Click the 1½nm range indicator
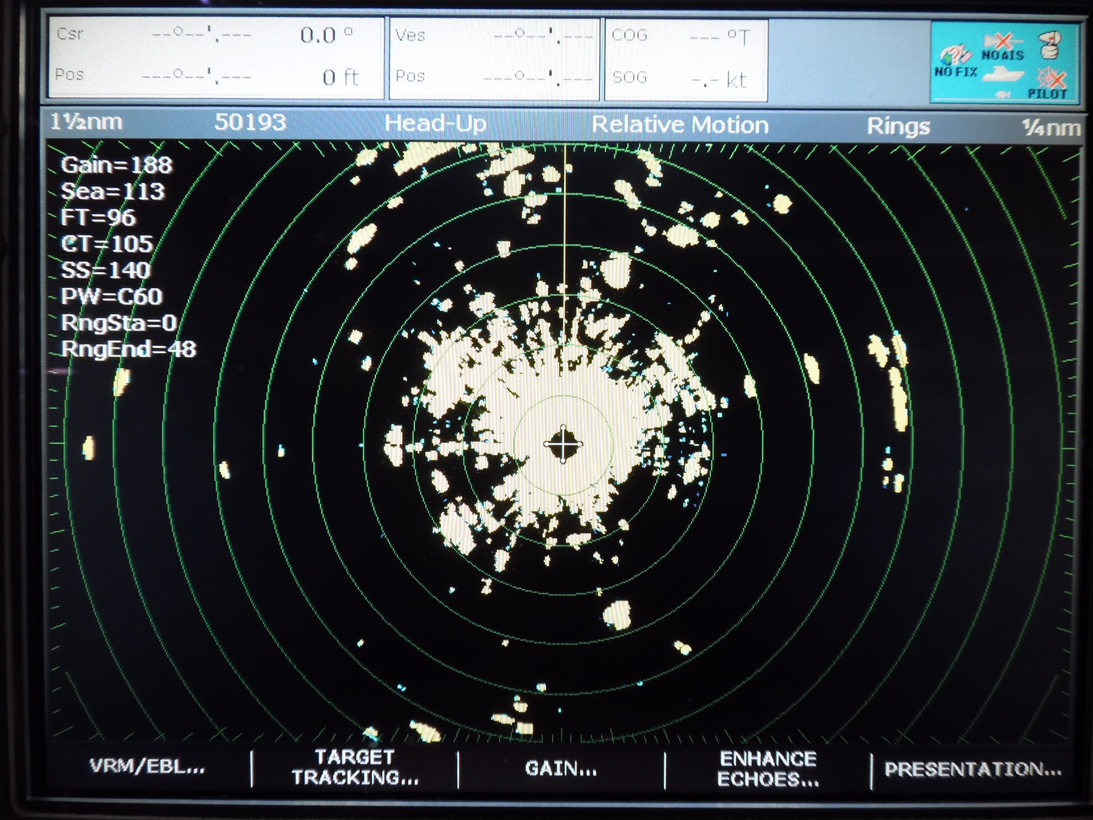The height and width of the screenshot is (820, 1093). pos(86,122)
